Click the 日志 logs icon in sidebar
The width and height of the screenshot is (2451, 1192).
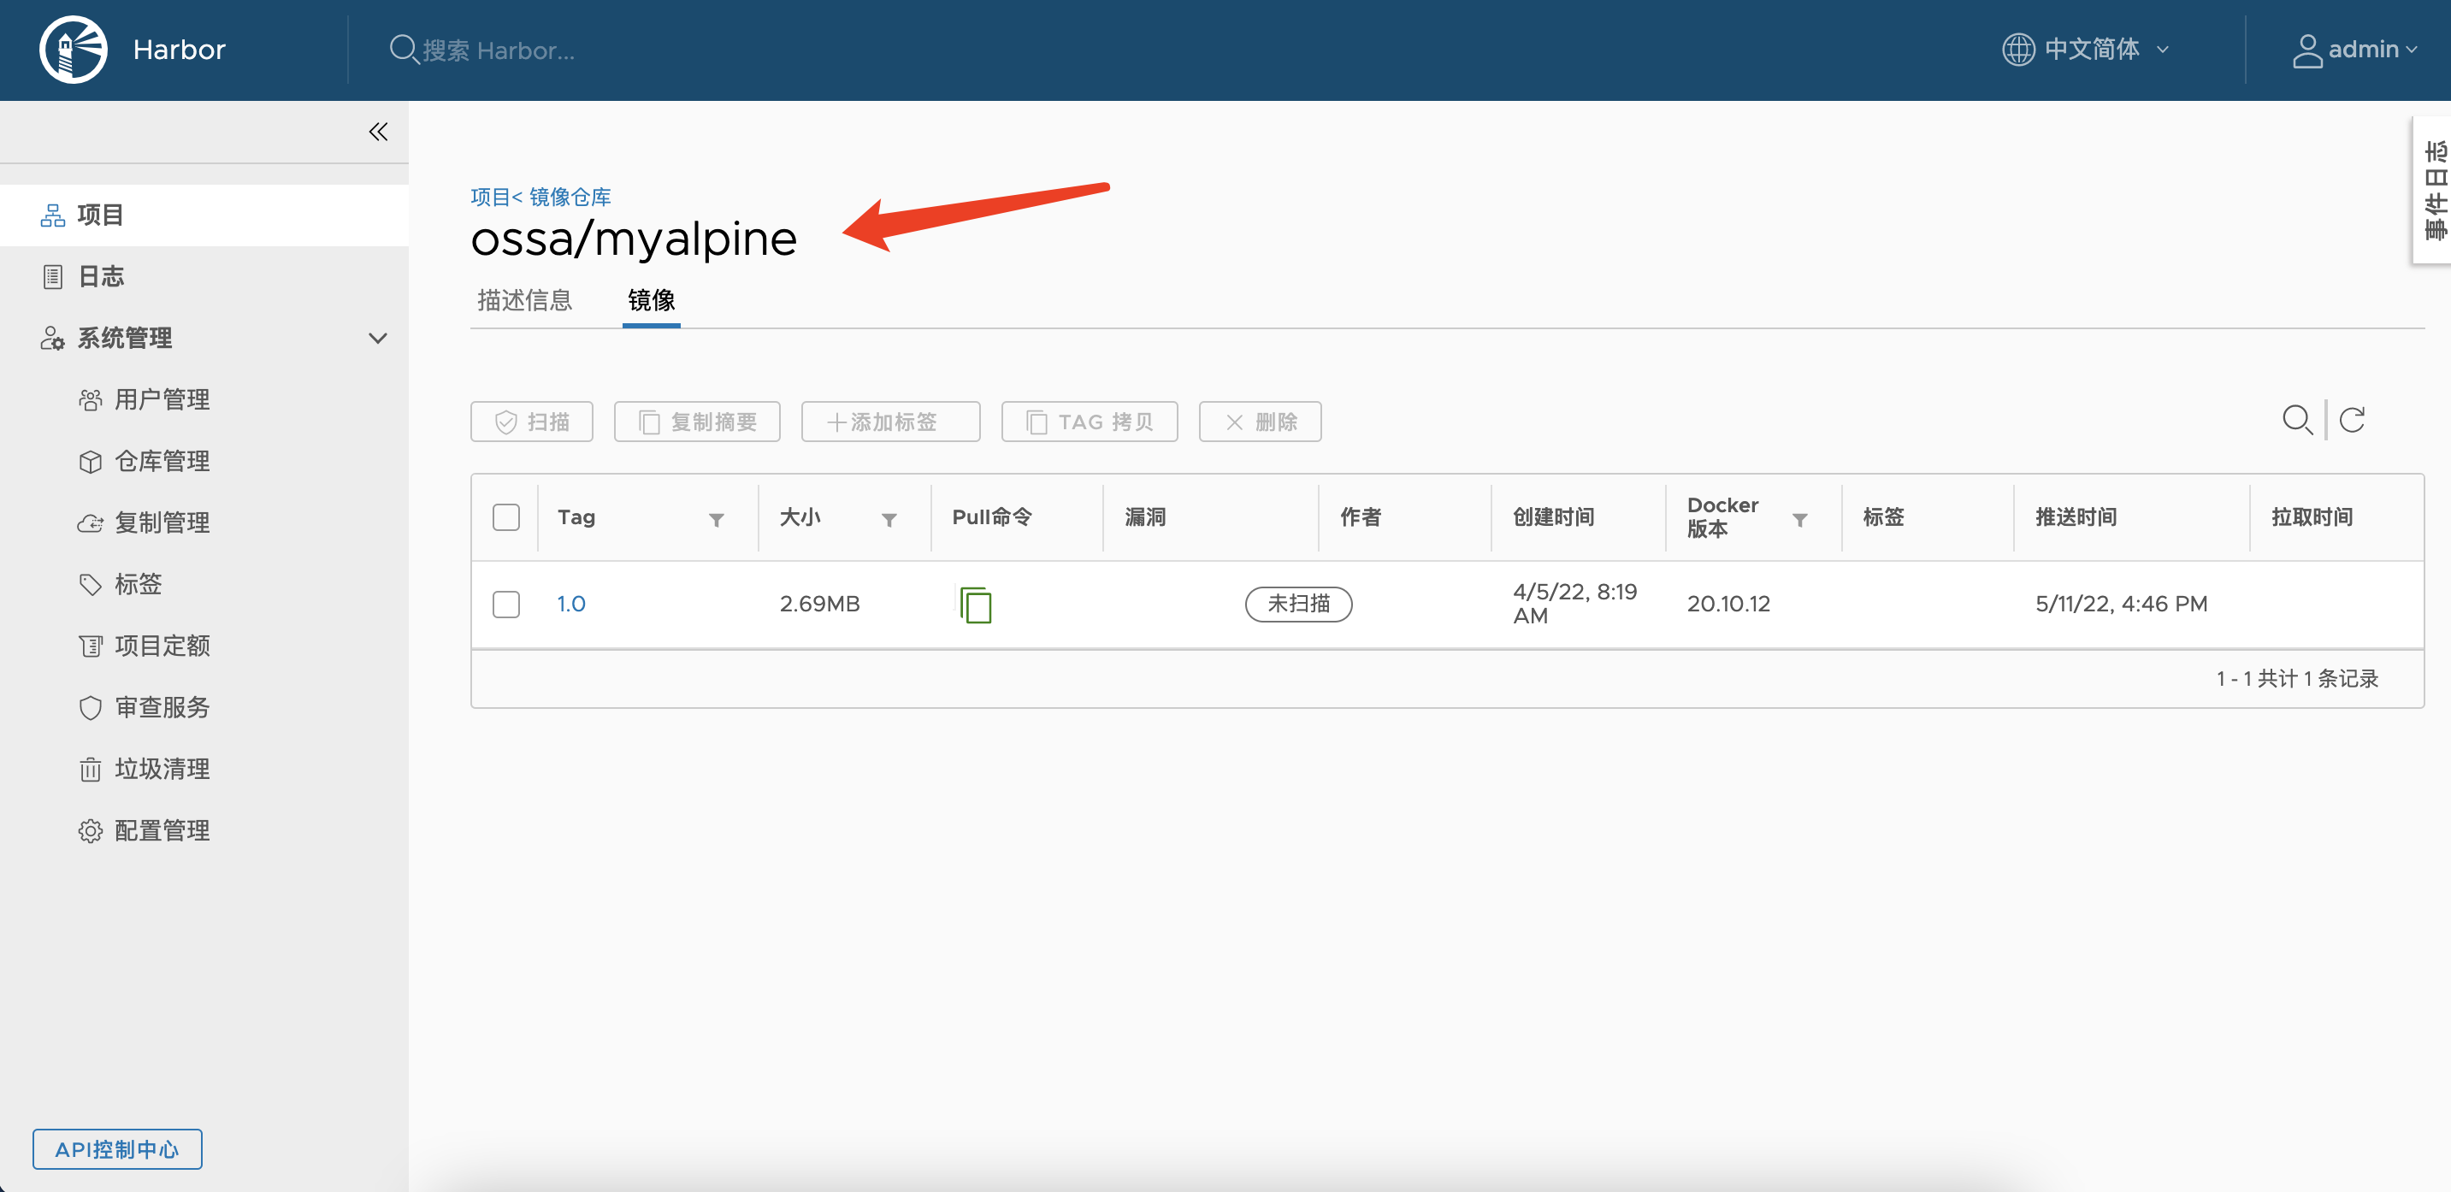[52, 277]
